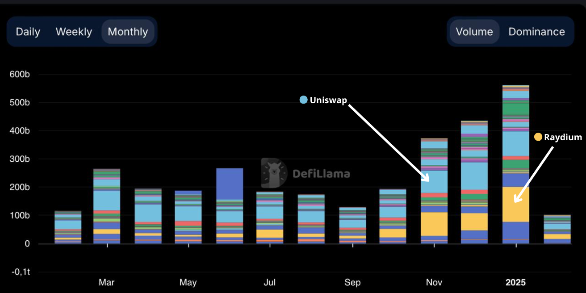The image size is (586, 293).
Task: Click the green segment atop the 2025 bar
Action: tap(516, 109)
